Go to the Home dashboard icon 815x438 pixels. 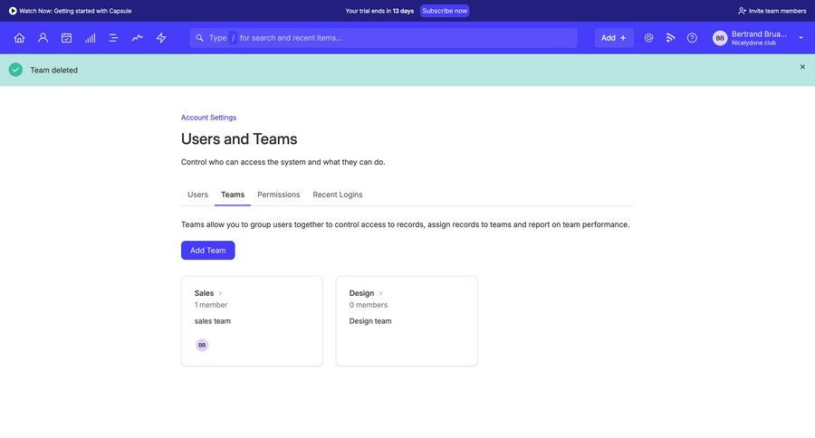coord(19,38)
